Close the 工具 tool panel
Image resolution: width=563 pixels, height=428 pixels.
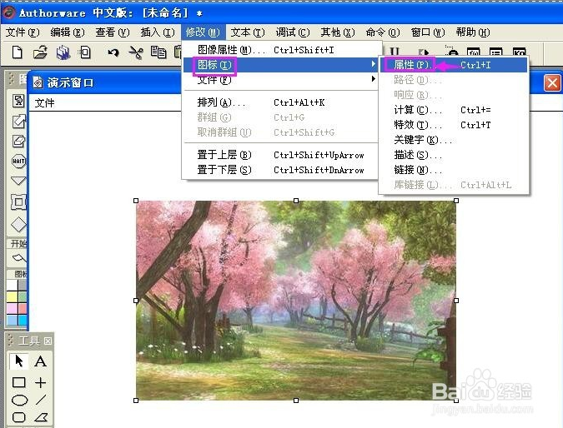[x=48, y=341]
